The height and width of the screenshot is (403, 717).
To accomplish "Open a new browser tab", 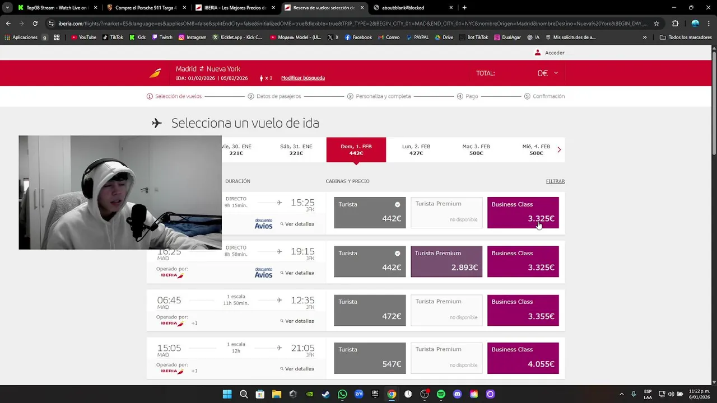I will pyautogui.click(x=464, y=8).
